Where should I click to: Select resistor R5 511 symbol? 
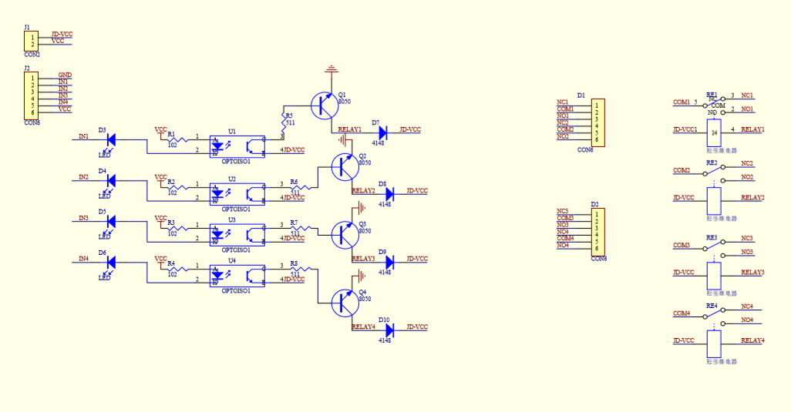tap(284, 122)
